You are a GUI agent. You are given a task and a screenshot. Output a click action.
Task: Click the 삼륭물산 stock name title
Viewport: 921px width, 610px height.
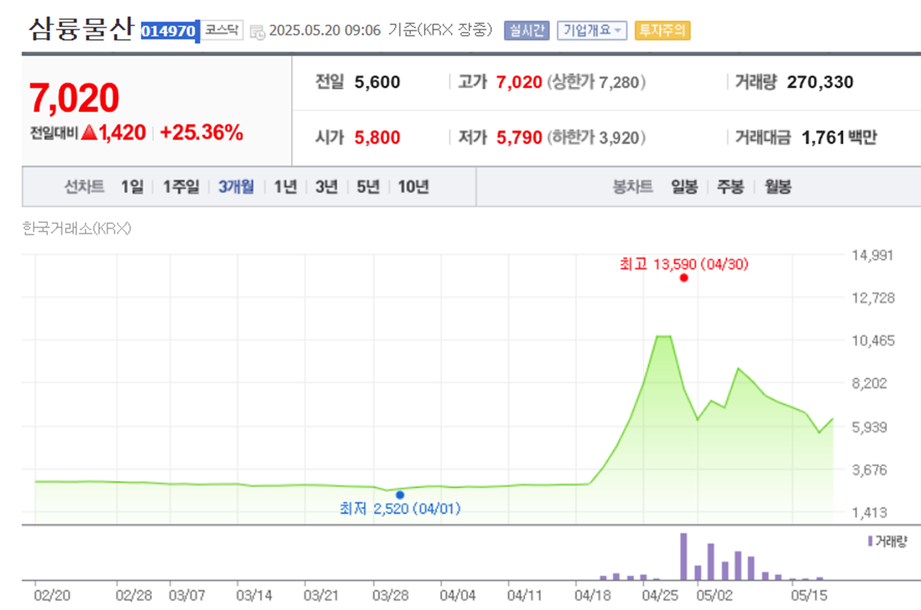point(81,29)
